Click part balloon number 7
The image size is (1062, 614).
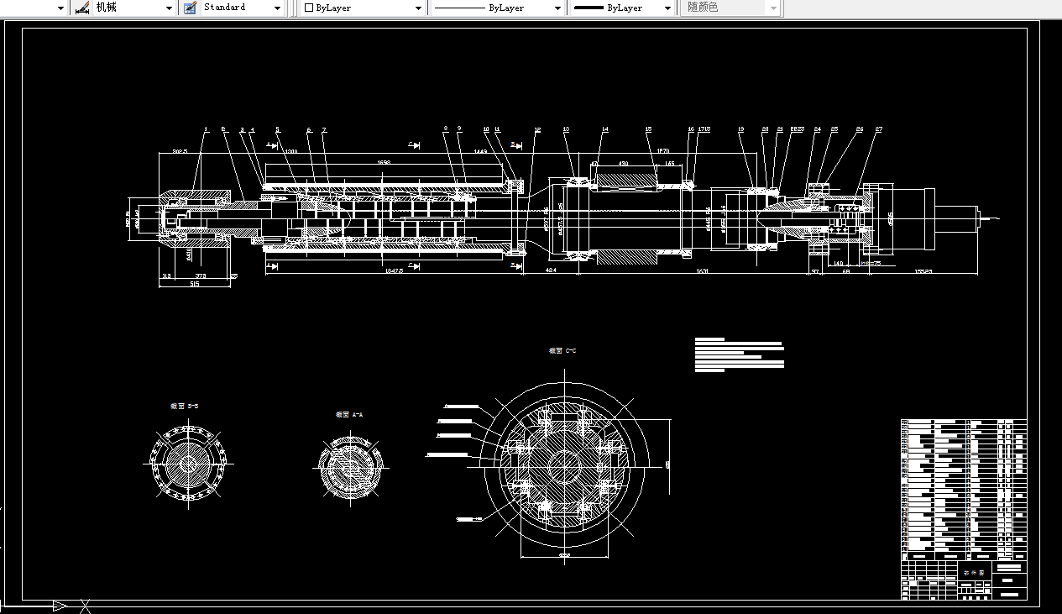pos(324,130)
